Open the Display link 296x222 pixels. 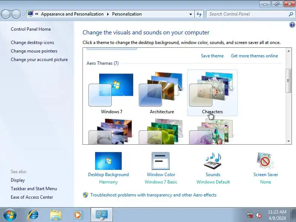point(18,180)
